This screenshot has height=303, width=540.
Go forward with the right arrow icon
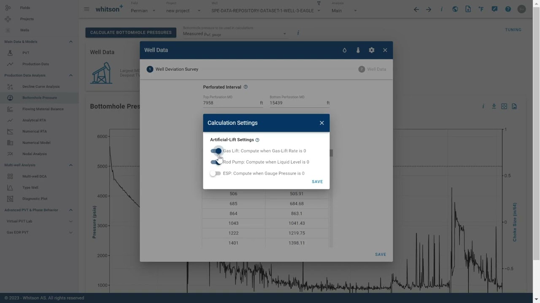429,9
